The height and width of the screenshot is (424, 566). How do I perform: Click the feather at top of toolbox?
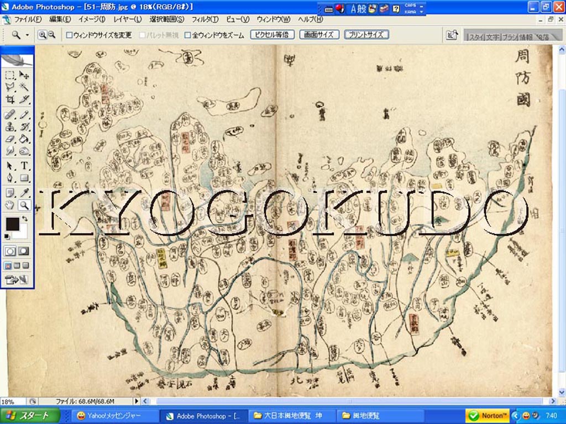tap(17, 60)
